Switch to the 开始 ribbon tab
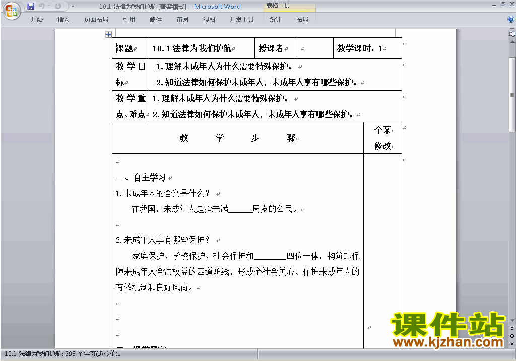516x361 pixels. coord(36,20)
